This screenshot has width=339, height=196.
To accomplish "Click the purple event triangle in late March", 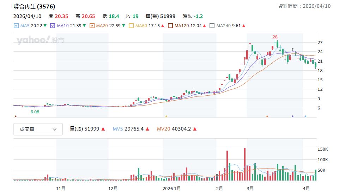I will point(292,116).
